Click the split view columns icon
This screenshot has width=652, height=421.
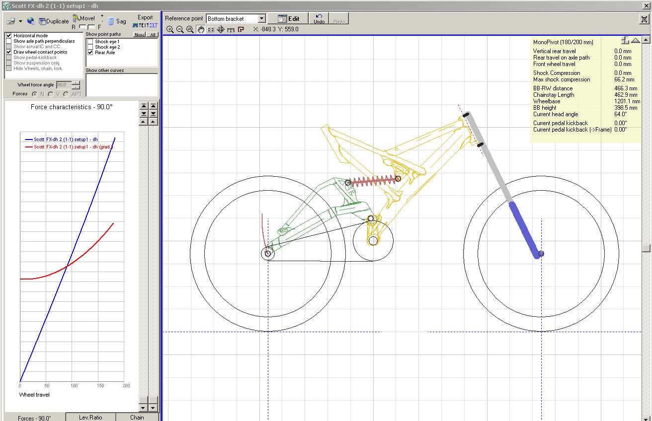[211, 29]
